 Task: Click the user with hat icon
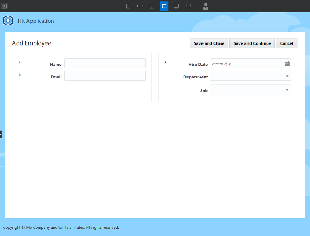click(206, 6)
